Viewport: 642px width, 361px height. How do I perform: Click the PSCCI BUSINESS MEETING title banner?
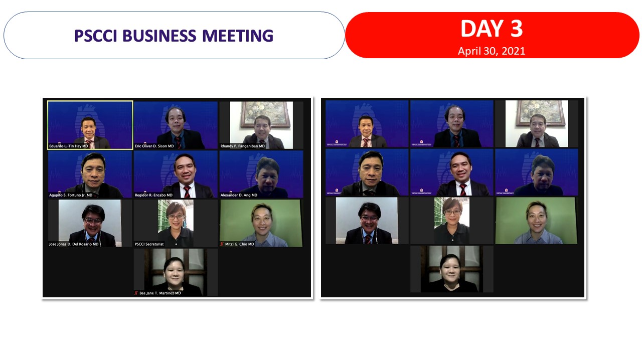174,36
